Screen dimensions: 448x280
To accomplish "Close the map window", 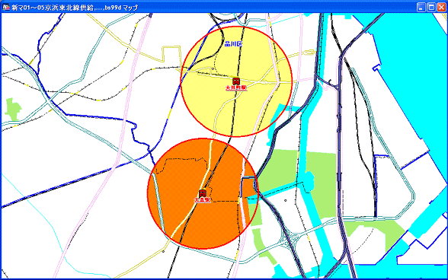I will tap(441, 7).
